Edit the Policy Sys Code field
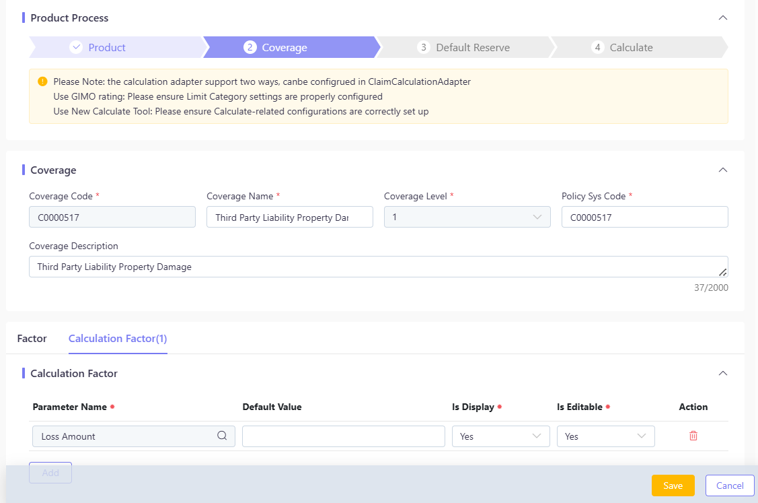 (644, 217)
